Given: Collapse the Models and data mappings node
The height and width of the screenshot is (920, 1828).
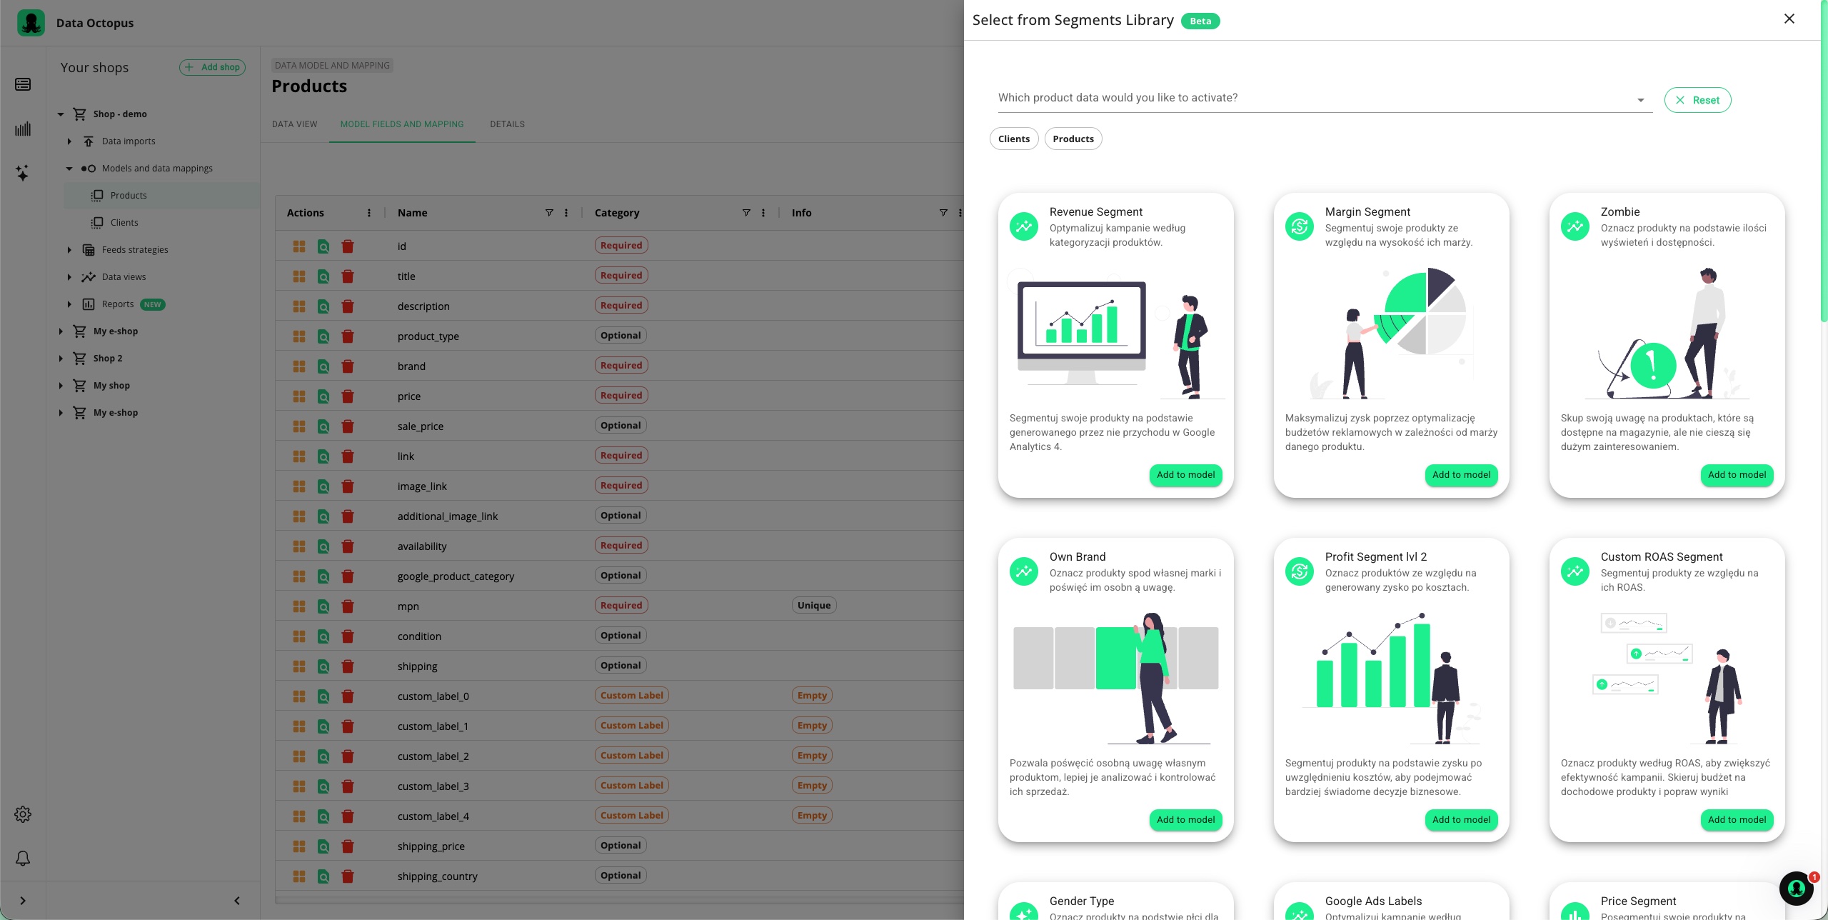Looking at the screenshot, I should click(69, 169).
